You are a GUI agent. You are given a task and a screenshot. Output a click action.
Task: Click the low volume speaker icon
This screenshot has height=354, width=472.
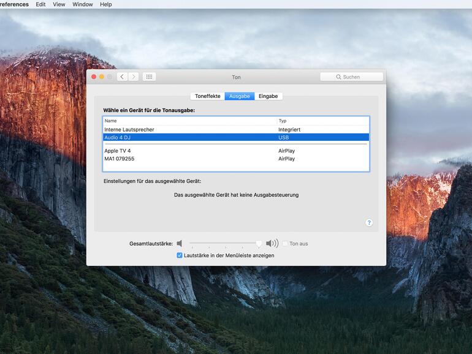click(180, 243)
